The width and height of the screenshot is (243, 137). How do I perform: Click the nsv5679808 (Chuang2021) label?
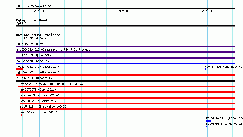[224, 124]
